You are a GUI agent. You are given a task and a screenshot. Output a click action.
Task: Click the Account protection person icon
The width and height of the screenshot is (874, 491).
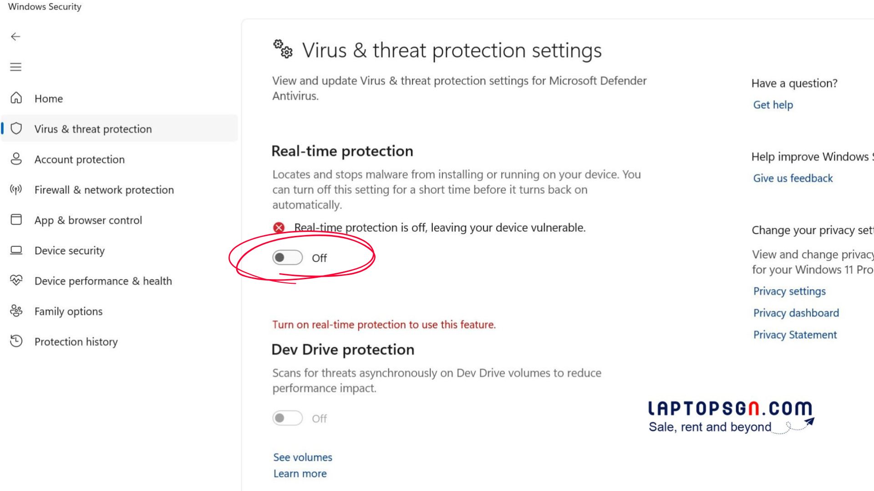tap(16, 159)
